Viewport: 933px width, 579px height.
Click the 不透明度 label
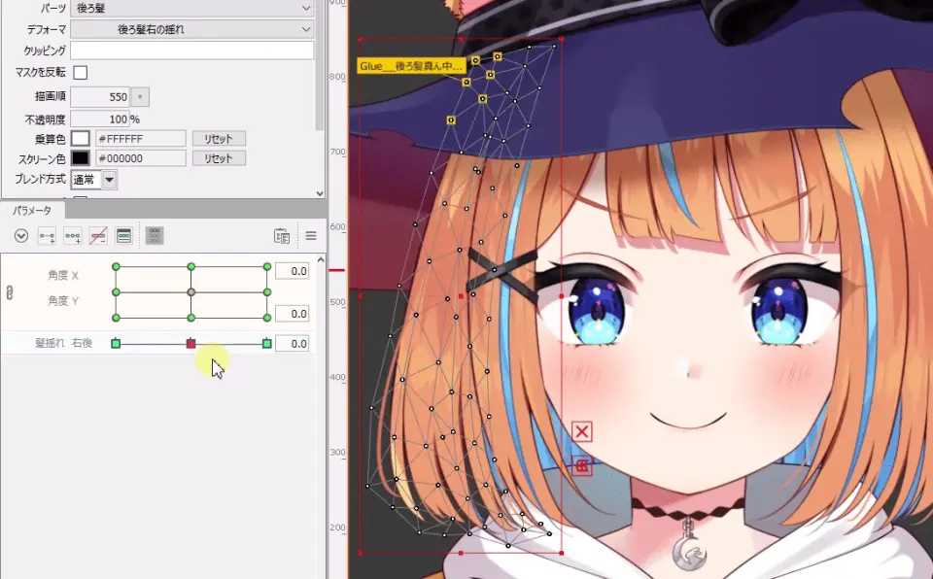[x=46, y=119]
